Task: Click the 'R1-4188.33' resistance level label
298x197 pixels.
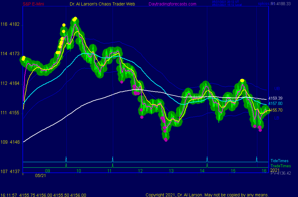Action: click(x=280, y=4)
